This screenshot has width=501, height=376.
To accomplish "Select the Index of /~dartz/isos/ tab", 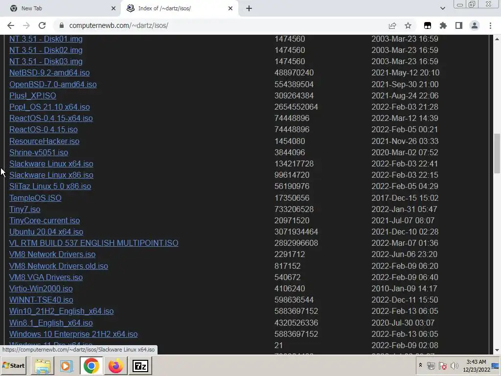I will tap(179, 8).
